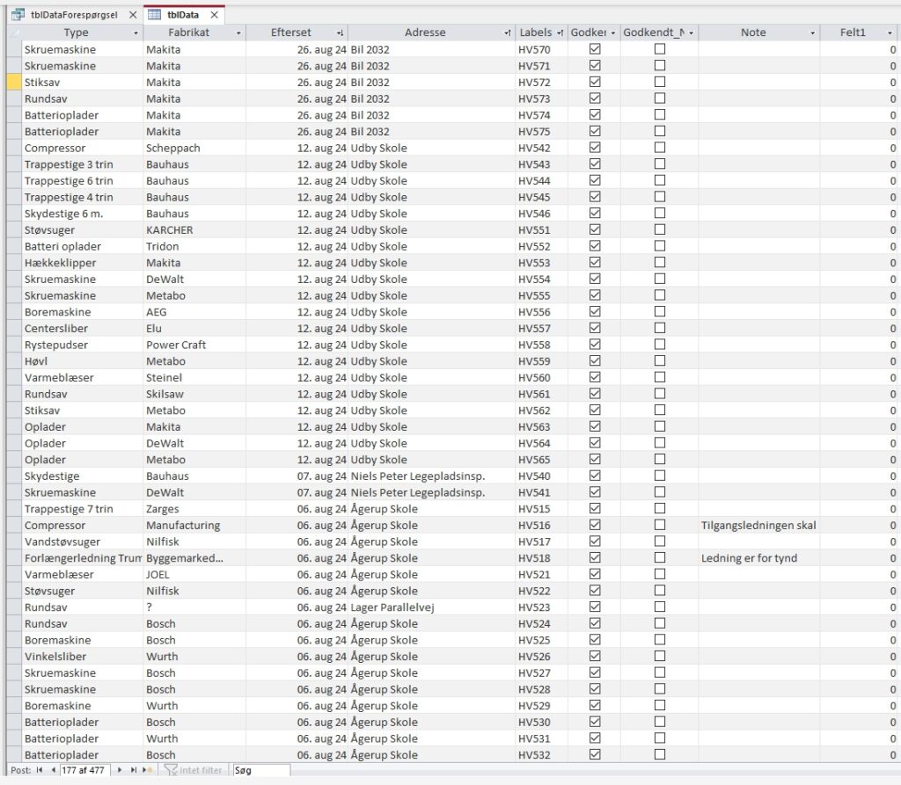Image resolution: width=901 pixels, height=785 pixels.
Task: Click the Intet filter indicator
Action: point(194,770)
